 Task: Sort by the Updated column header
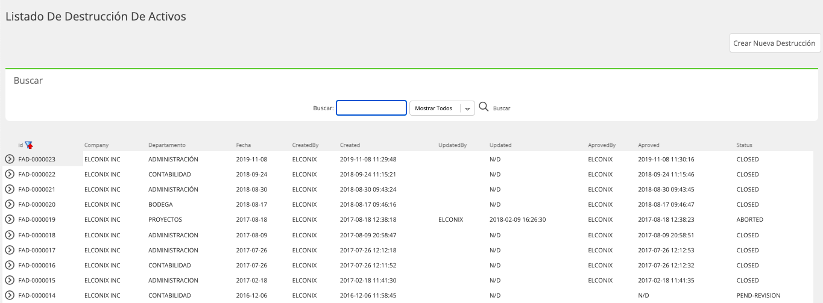[500, 145]
